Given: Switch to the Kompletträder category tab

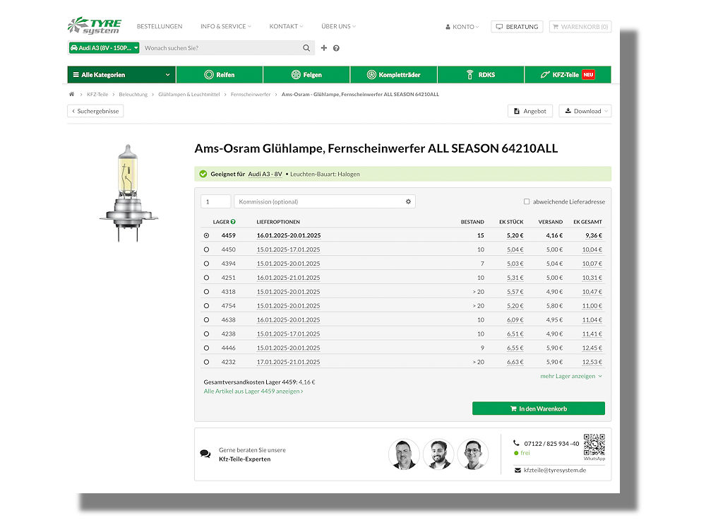Looking at the screenshot, I should [x=394, y=75].
